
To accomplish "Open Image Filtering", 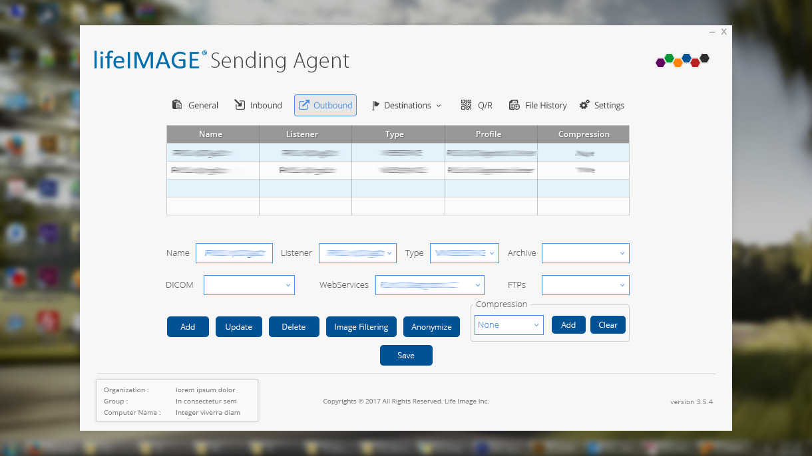I will 361,327.
